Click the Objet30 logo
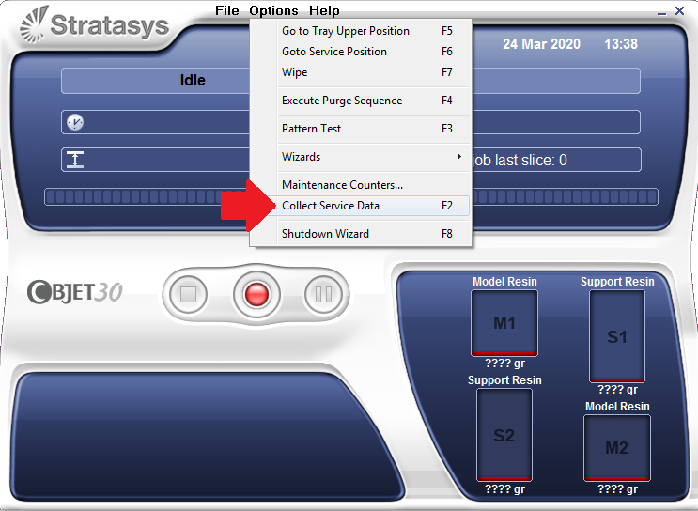The image size is (698, 511). 75,292
